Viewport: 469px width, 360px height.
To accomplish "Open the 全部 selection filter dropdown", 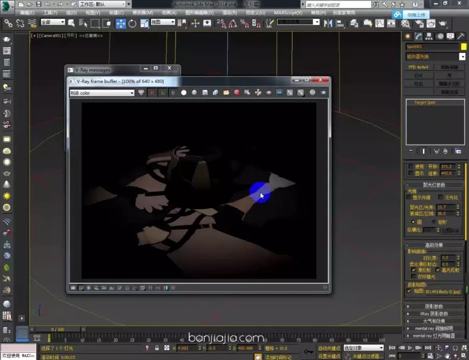I will pyautogui.click(x=53, y=22).
